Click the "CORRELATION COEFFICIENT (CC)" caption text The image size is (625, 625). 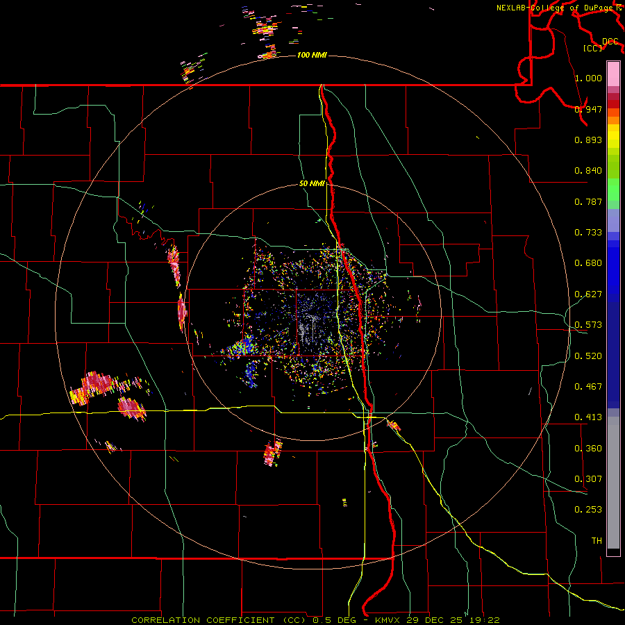220,620
